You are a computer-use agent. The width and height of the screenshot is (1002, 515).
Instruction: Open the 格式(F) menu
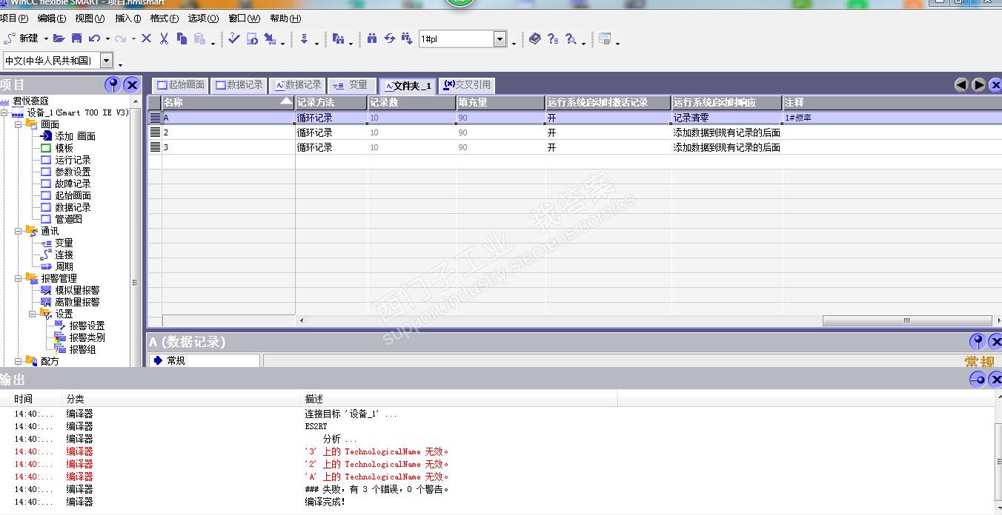coord(165,18)
